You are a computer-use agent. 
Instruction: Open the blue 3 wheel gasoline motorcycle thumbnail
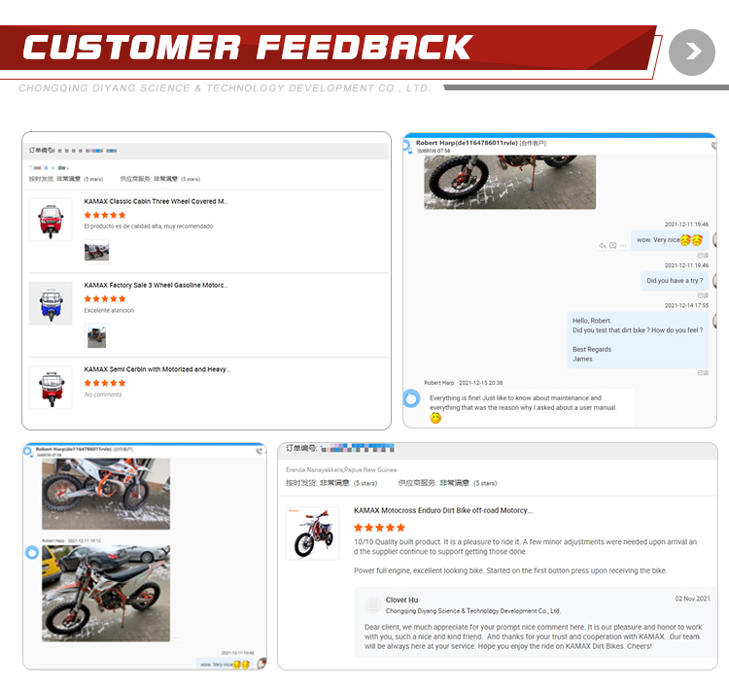[x=51, y=303]
